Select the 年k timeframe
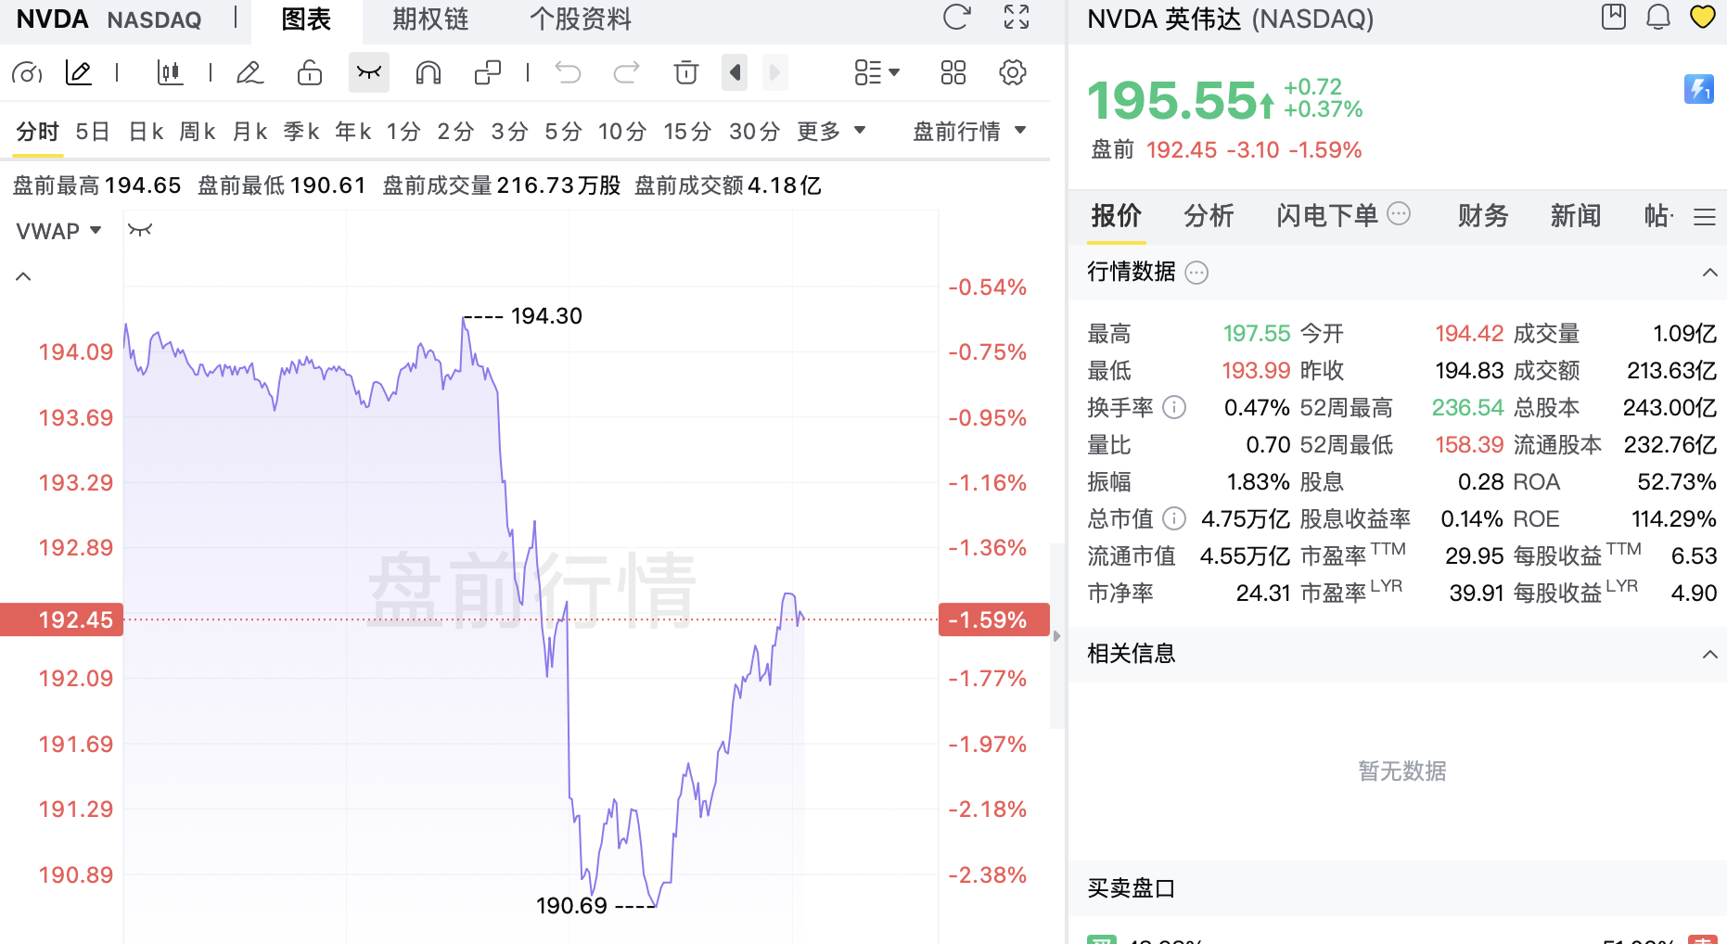The height and width of the screenshot is (944, 1727). point(353,132)
